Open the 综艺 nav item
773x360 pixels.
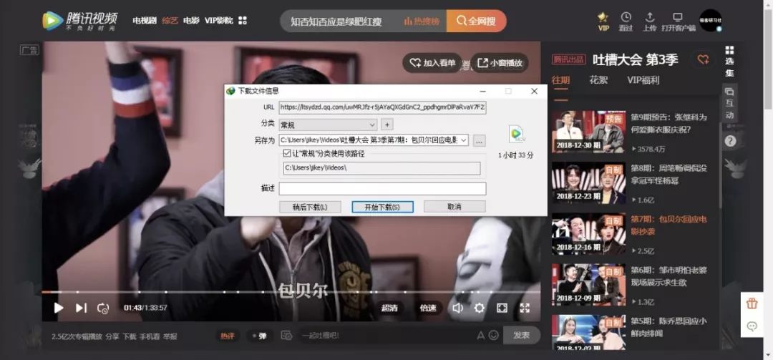point(170,21)
